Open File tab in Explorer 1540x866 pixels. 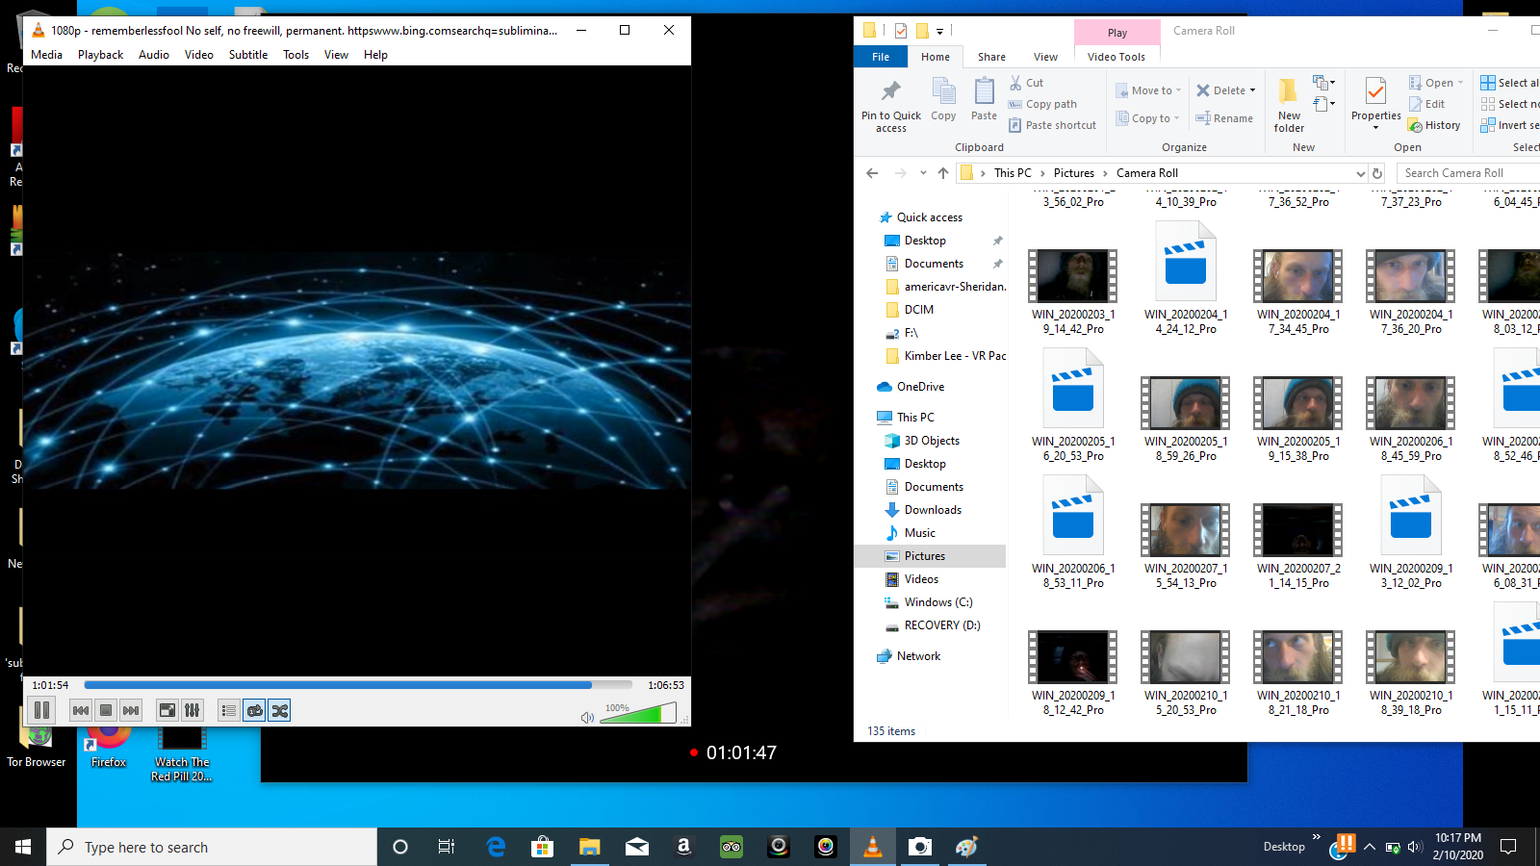click(x=881, y=57)
